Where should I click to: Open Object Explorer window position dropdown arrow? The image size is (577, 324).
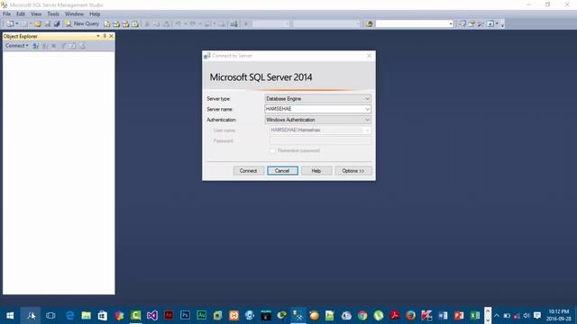(x=98, y=36)
